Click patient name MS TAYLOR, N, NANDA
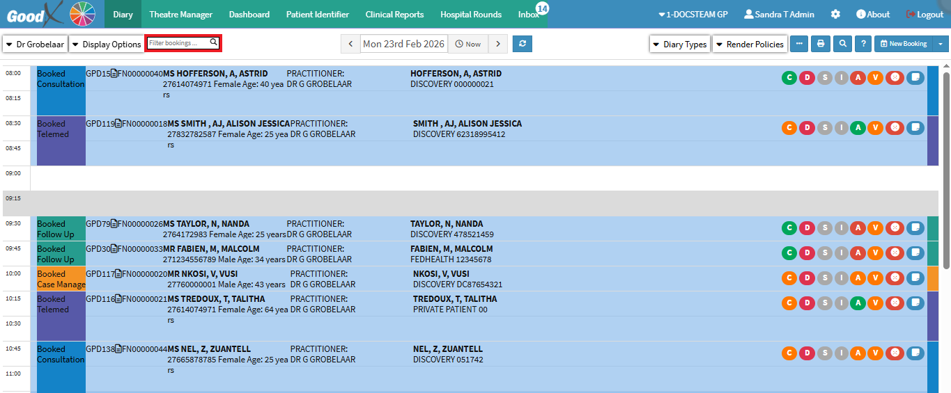This screenshot has height=393, width=951. tap(206, 224)
